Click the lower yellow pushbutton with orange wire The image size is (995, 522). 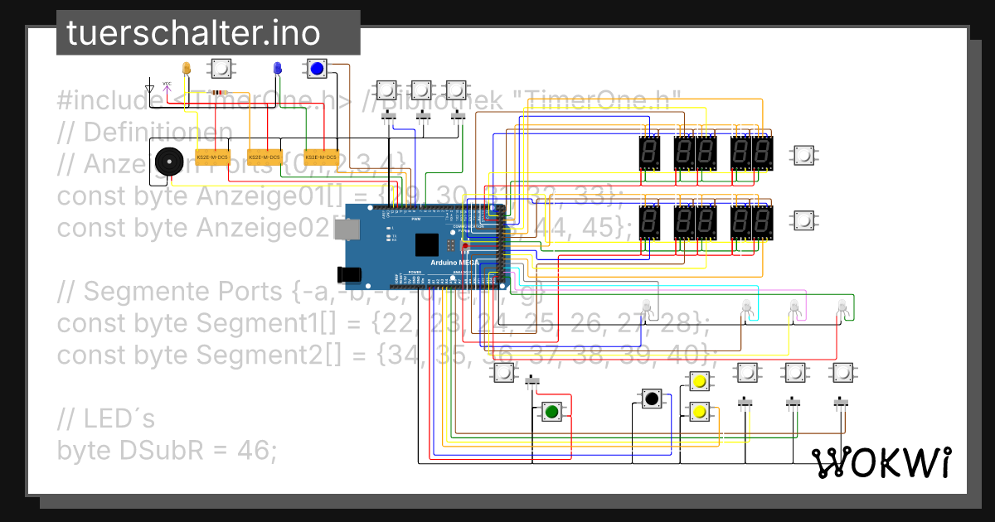[x=699, y=411]
